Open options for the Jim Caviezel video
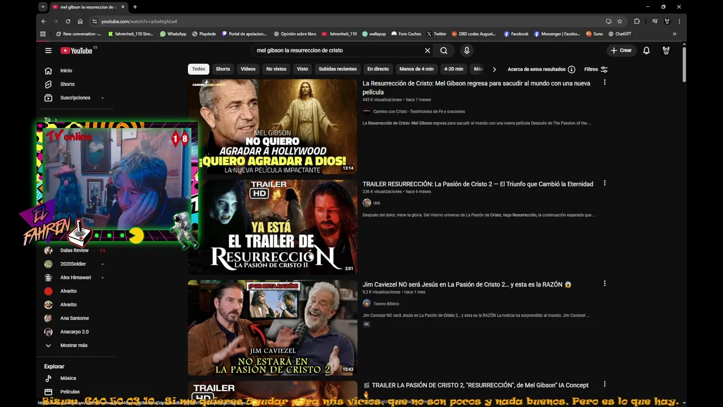The image size is (723, 407). [604, 284]
